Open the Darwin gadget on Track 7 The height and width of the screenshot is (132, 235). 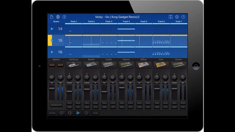[179, 65]
